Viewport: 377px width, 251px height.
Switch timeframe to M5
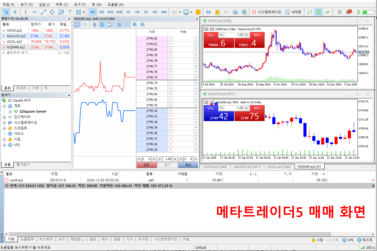(x=102, y=12)
